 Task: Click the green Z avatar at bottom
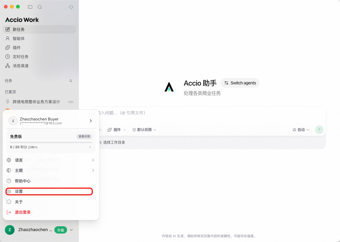[10, 230]
